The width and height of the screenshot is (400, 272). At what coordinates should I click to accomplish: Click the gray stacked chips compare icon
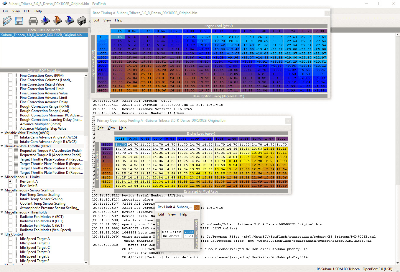(x=82, y=21)
